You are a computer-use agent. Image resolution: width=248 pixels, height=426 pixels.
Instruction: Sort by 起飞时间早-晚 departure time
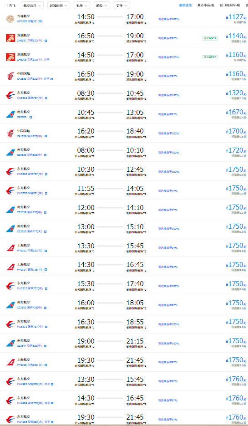[x=230, y=5]
